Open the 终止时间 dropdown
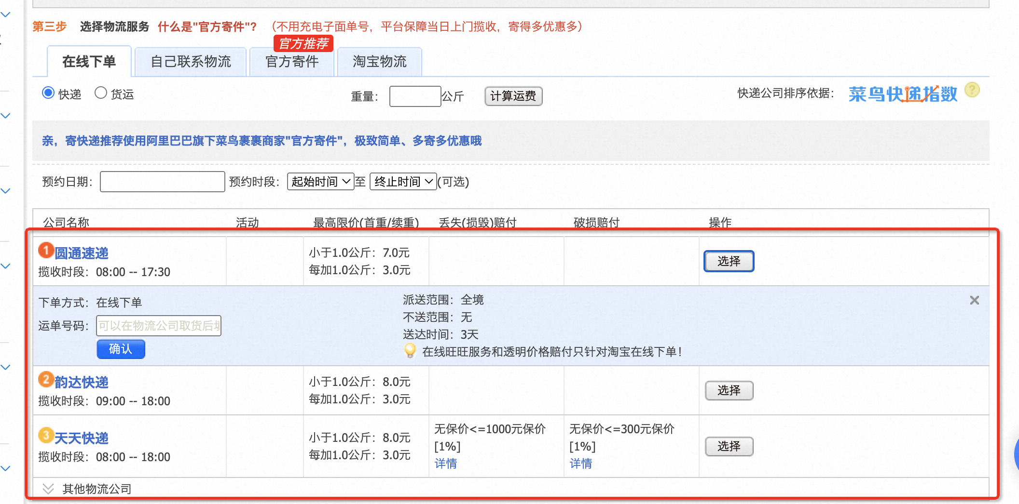Image resolution: width=1019 pixels, height=504 pixels. (403, 182)
